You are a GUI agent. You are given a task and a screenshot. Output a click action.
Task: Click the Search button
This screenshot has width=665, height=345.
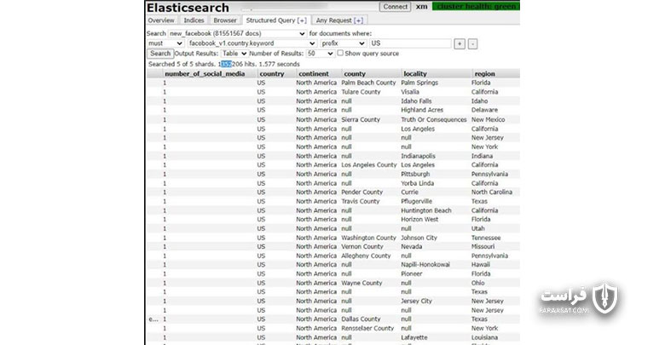coord(160,54)
